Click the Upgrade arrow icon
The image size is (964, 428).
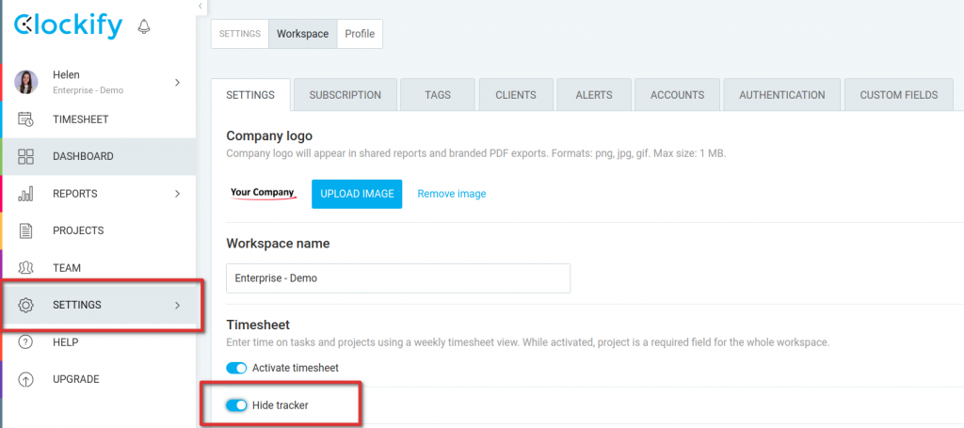pyautogui.click(x=25, y=379)
